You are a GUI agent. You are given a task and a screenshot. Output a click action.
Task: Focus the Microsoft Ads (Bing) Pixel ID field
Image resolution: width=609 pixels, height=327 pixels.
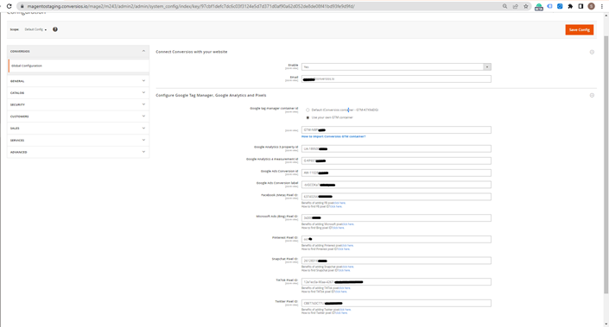(x=396, y=218)
